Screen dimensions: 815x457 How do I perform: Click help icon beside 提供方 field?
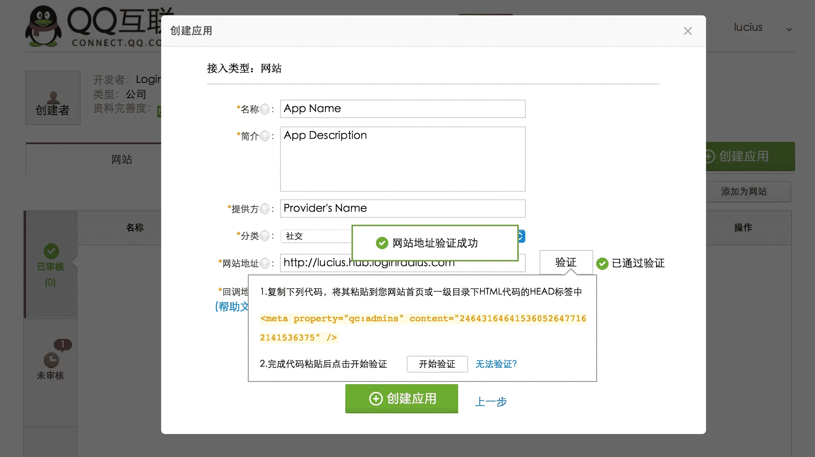[x=264, y=209]
